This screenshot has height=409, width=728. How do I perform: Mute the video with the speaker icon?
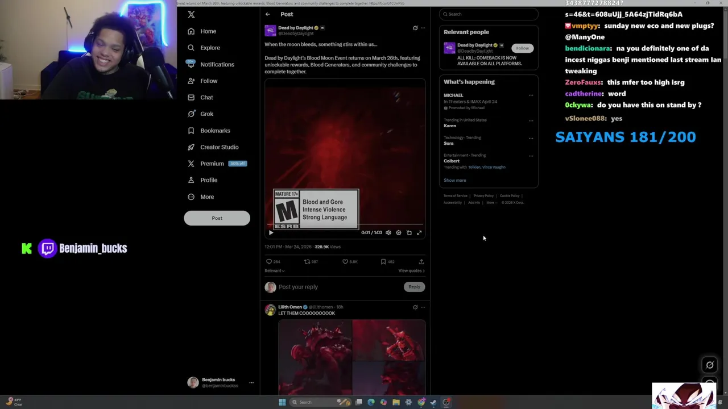(388, 232)
